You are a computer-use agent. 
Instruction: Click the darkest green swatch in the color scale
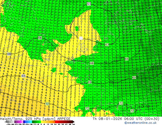[33, 122]
